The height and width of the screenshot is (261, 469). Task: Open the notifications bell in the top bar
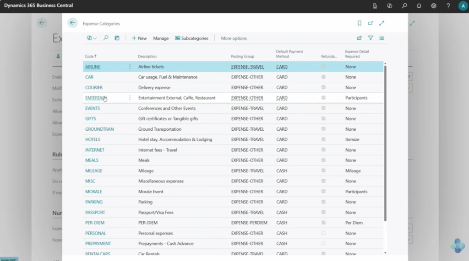pos(419,5)
